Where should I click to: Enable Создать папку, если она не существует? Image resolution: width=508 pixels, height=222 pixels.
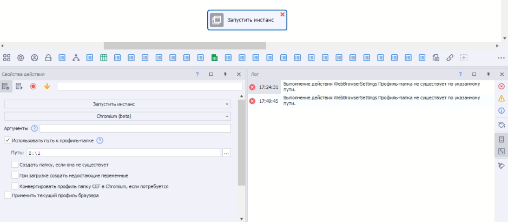point(15,164)
